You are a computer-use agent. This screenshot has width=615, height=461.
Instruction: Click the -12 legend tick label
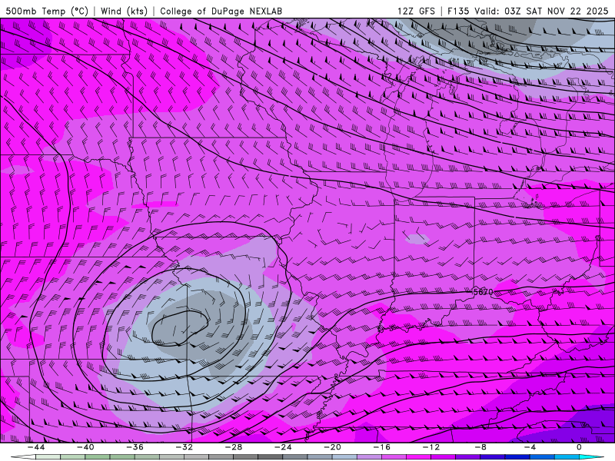point(431,447)
